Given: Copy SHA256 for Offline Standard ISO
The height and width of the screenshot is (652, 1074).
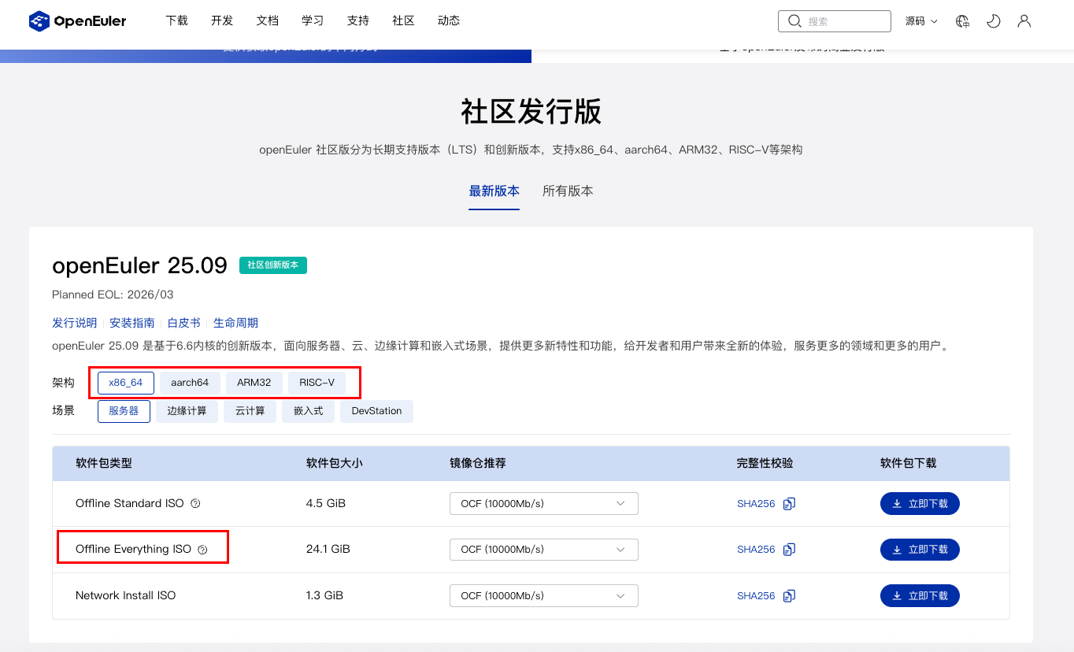Looking at the screenshot, I should [x=790, y=504].
